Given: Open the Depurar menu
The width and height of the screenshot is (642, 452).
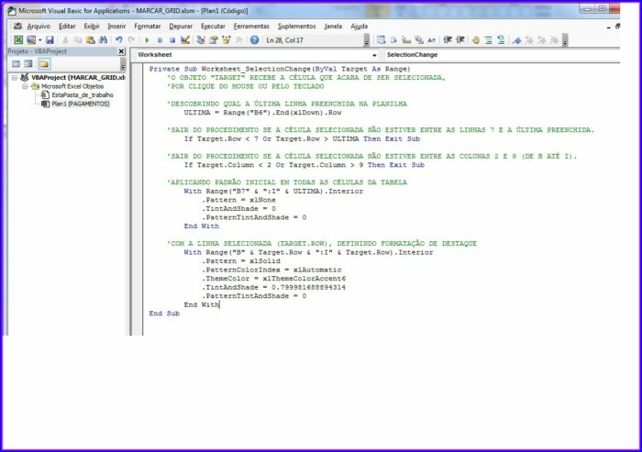Looking at the screenshot, I should click(x=181, y=27).
